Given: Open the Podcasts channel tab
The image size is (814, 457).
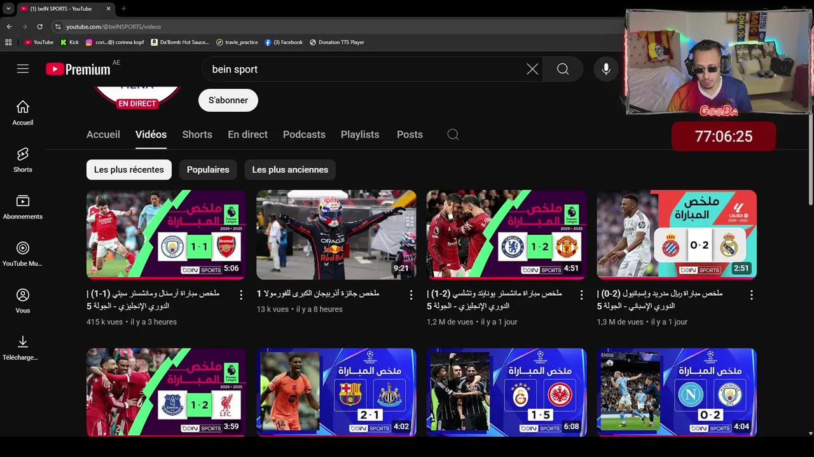Looking at the screenshot, I should coord(304,135).
